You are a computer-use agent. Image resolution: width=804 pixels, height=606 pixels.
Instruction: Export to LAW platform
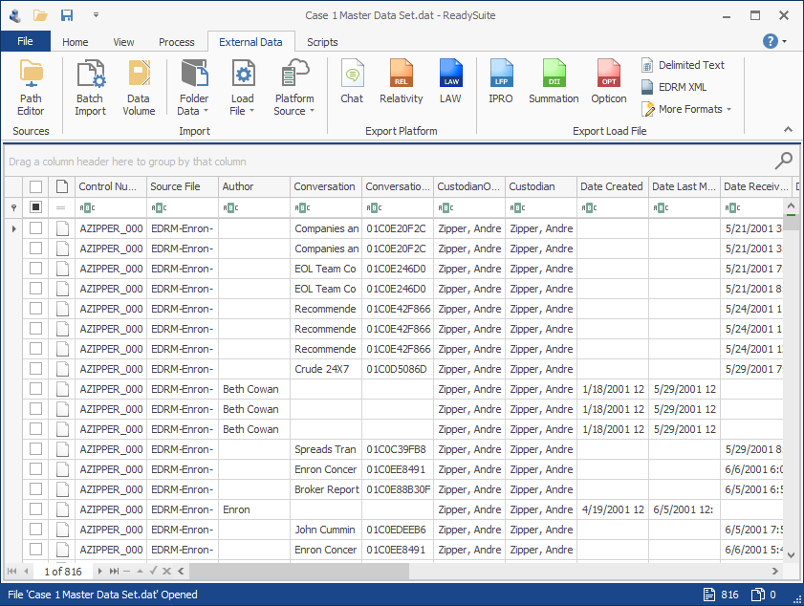(450, 82)
